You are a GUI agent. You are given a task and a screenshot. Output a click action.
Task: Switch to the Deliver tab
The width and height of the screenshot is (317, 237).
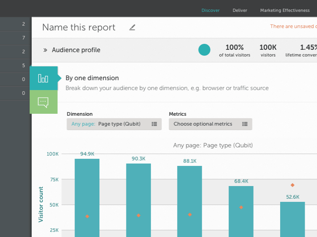point(240,10)
